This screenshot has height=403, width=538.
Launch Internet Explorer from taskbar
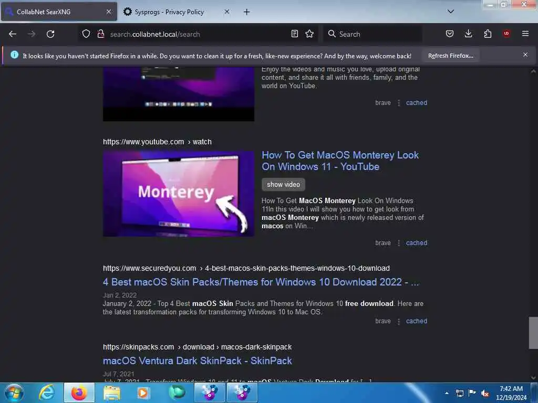(x=47, y=393)
